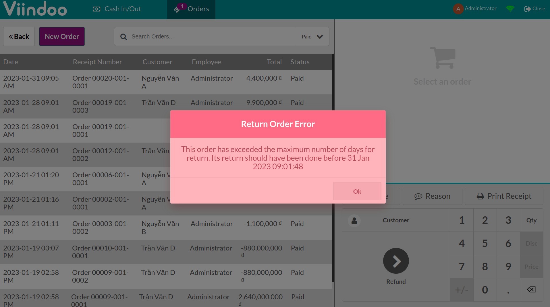This screenshot has width=550, height=307.
Task: Click the customer avatar icon
Action: (354, 220)
